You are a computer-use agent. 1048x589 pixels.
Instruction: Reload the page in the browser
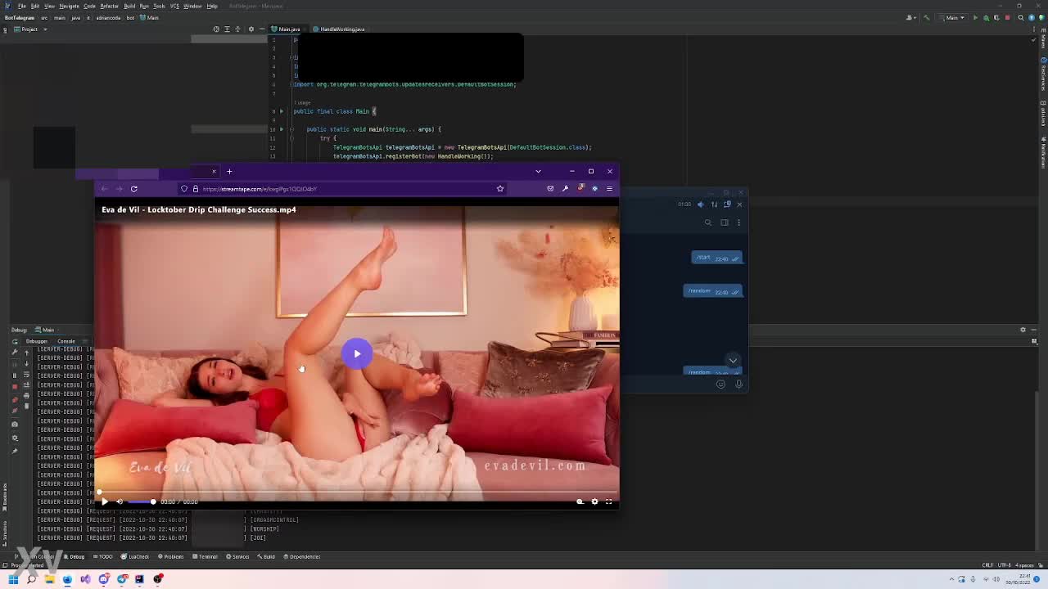tap(133, 189)
